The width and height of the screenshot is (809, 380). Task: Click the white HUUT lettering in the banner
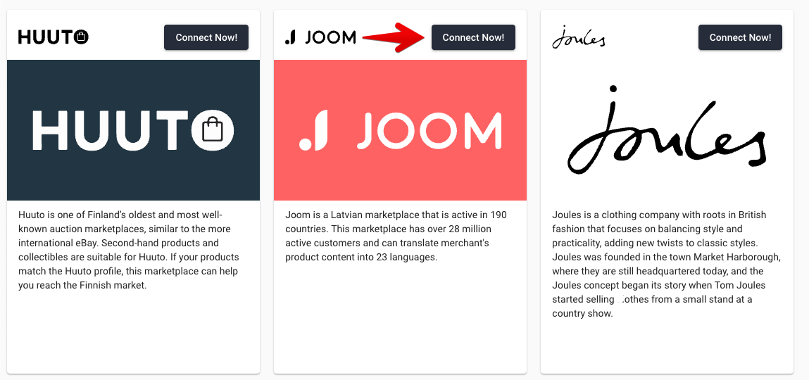(x=111, y=130)
